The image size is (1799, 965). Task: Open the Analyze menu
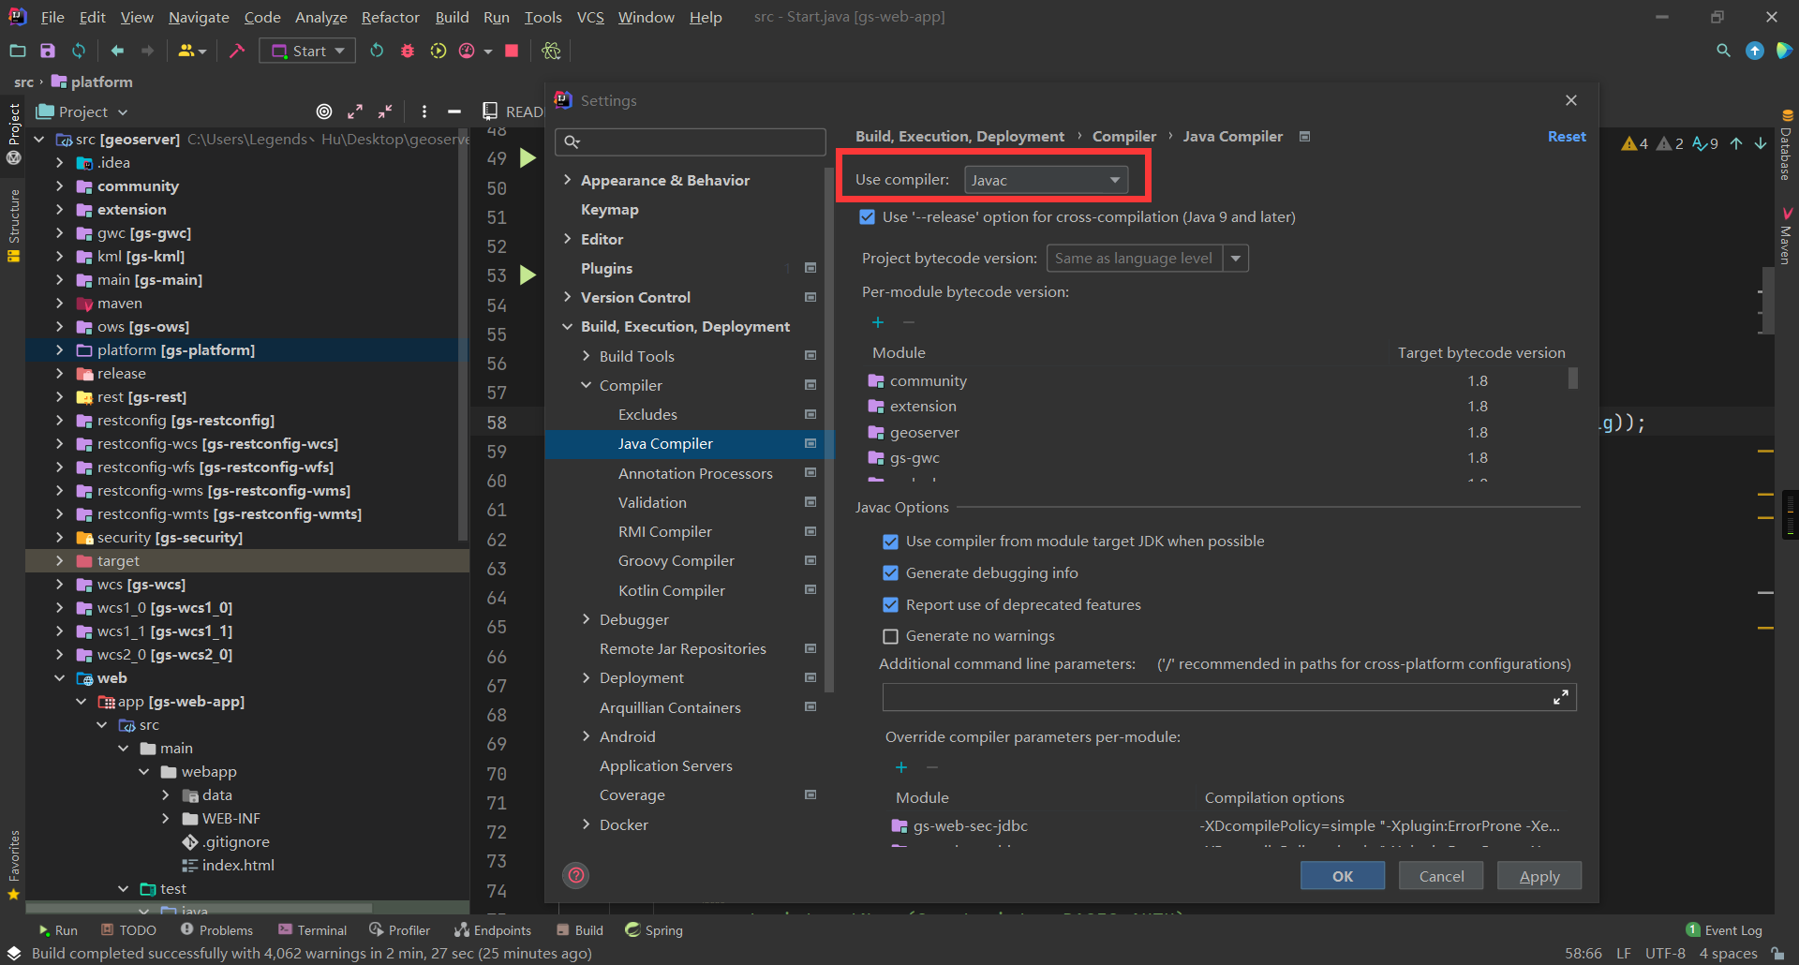[x=320, y=17]
